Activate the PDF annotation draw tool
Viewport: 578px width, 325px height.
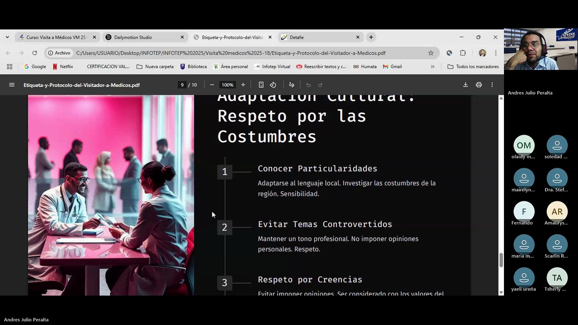[291, 85]
